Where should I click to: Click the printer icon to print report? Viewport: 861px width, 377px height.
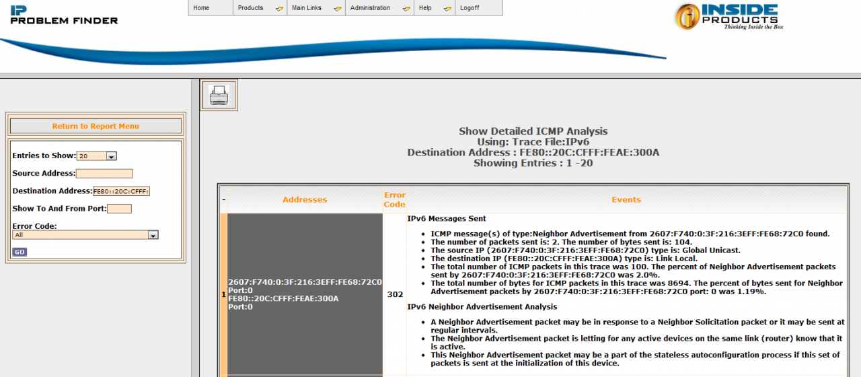click(x=219, y=95)
